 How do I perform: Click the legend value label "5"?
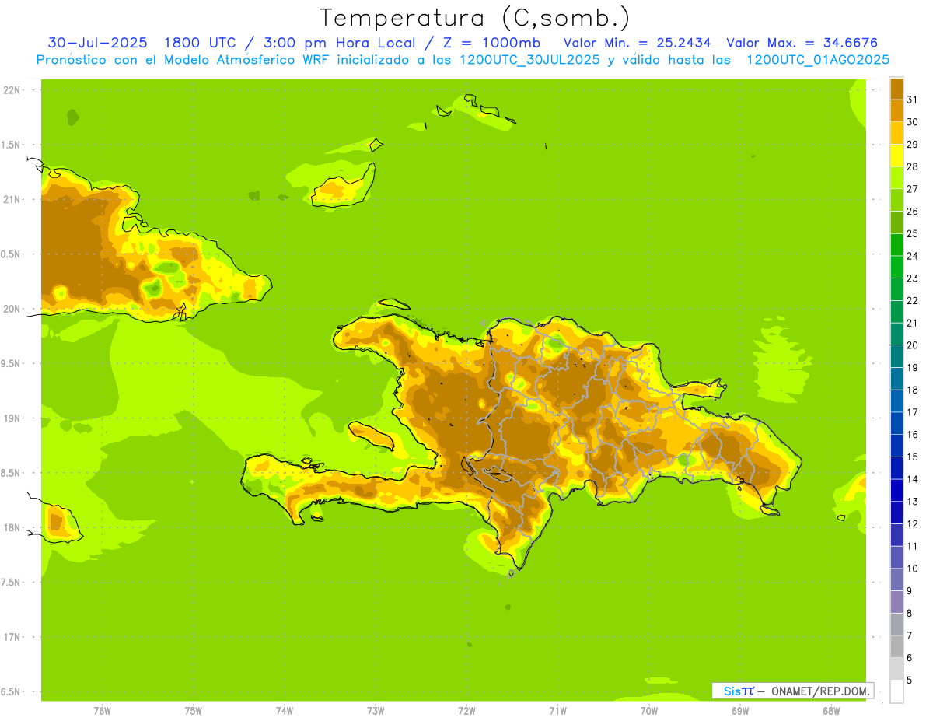pos(909,681)
